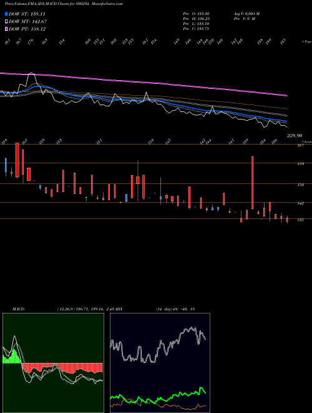312x413 pixels.
Task: Click the '135' price axis label
Action: [x=300, y=220]
